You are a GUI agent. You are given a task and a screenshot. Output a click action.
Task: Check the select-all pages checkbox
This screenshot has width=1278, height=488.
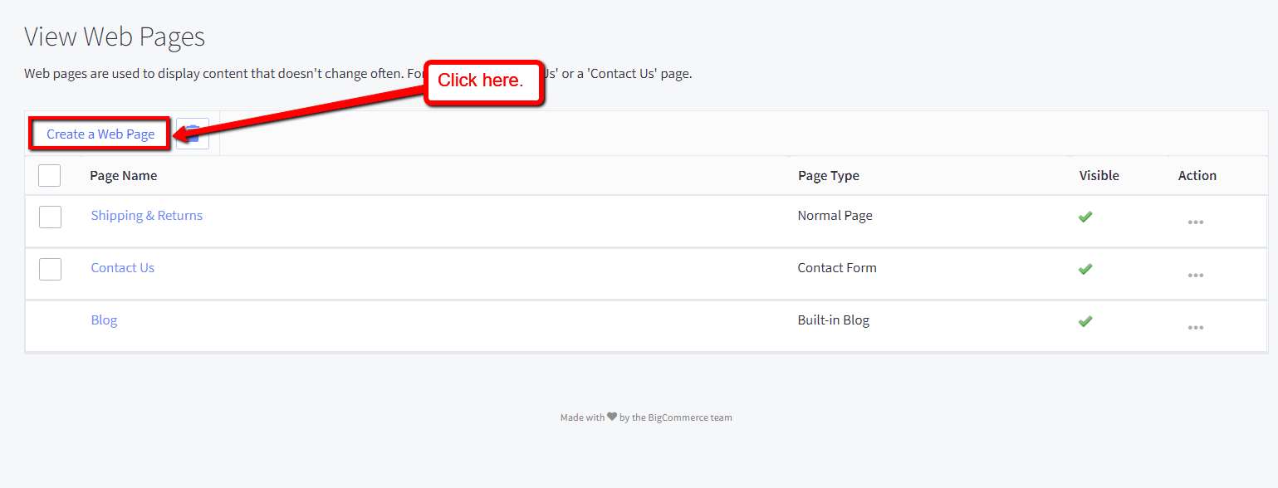click(x=49, y=175)
